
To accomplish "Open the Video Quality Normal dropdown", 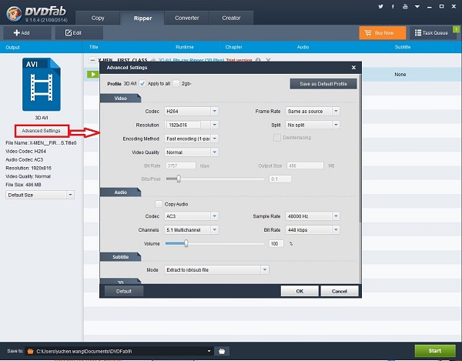I will point(191,152).
